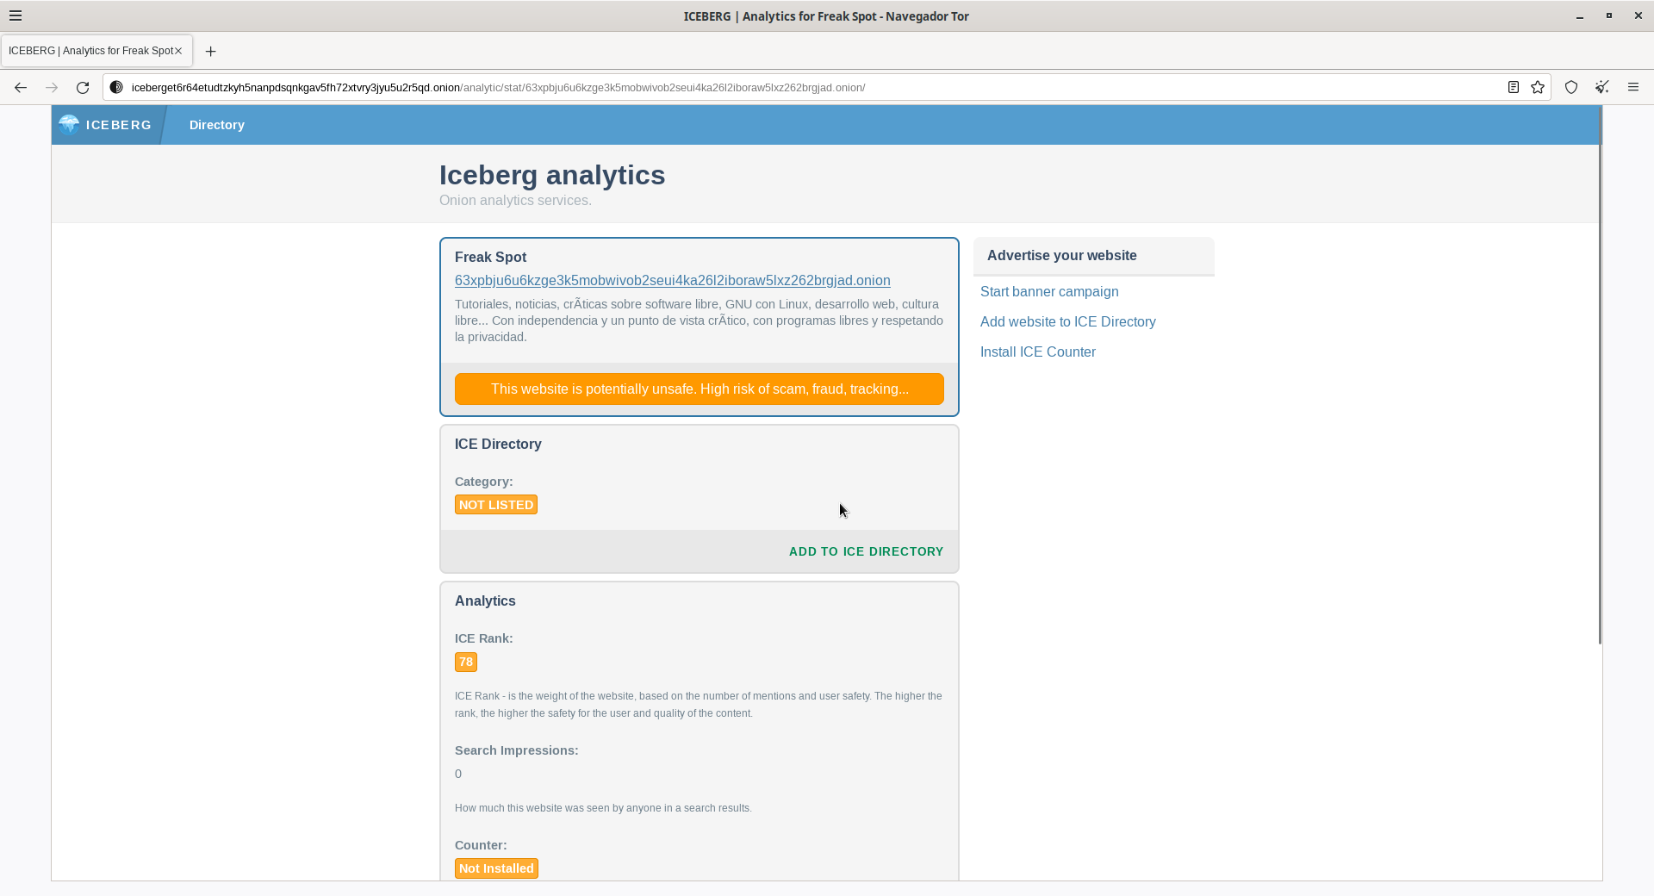Screen dimensions: 1654x896
Task: Open the browser application menu
Action: pyautogui.click(x=1632, y=87)
